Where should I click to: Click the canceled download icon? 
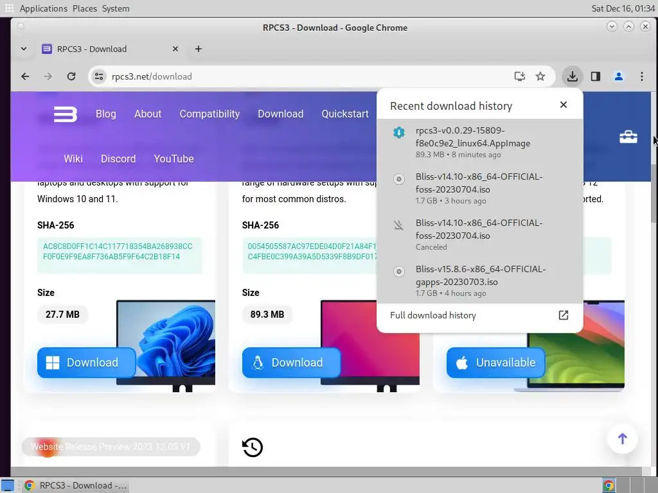tap(399, 225)
